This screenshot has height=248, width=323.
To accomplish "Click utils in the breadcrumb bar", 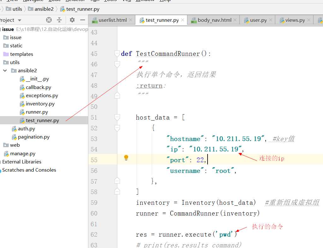I will [14, 9].
